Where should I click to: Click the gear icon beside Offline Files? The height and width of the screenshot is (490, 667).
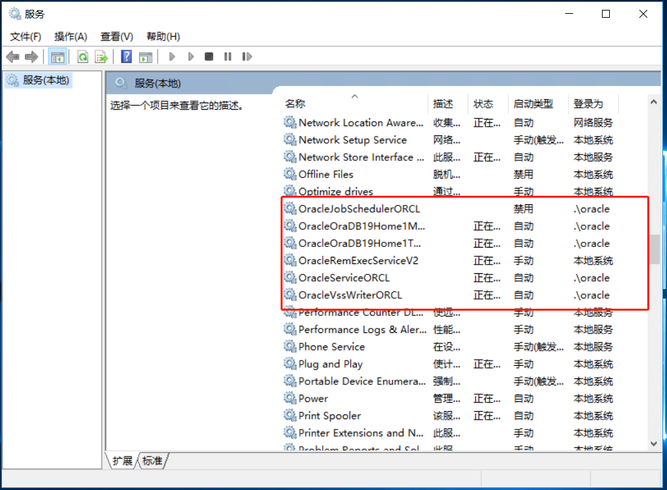(x=290, y=175)
